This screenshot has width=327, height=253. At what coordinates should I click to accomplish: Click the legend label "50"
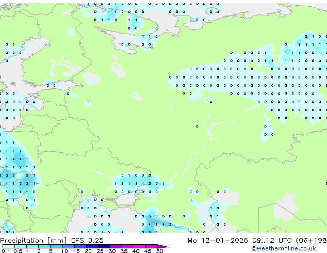159,251
